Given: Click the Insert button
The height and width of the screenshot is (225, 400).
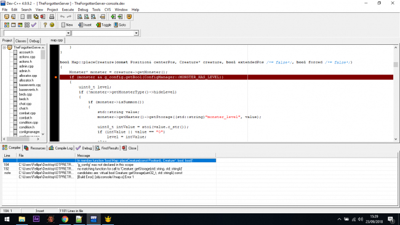Looking at the screenshot, I should [x=85, y=25].
